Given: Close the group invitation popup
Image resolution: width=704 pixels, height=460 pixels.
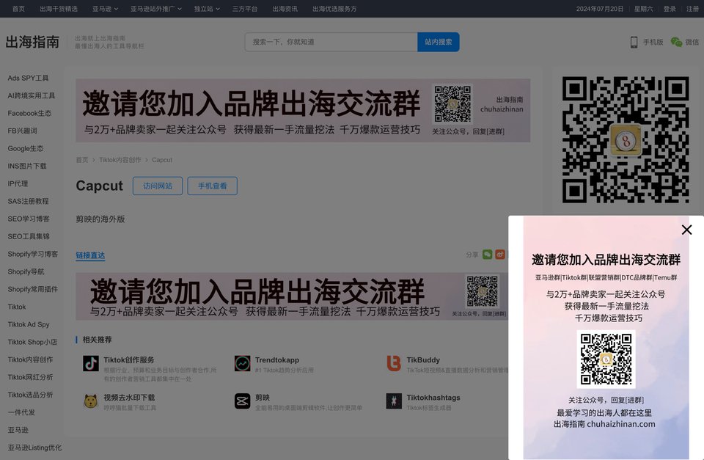Looking at the screenshot, I should (x=686, y=230).
